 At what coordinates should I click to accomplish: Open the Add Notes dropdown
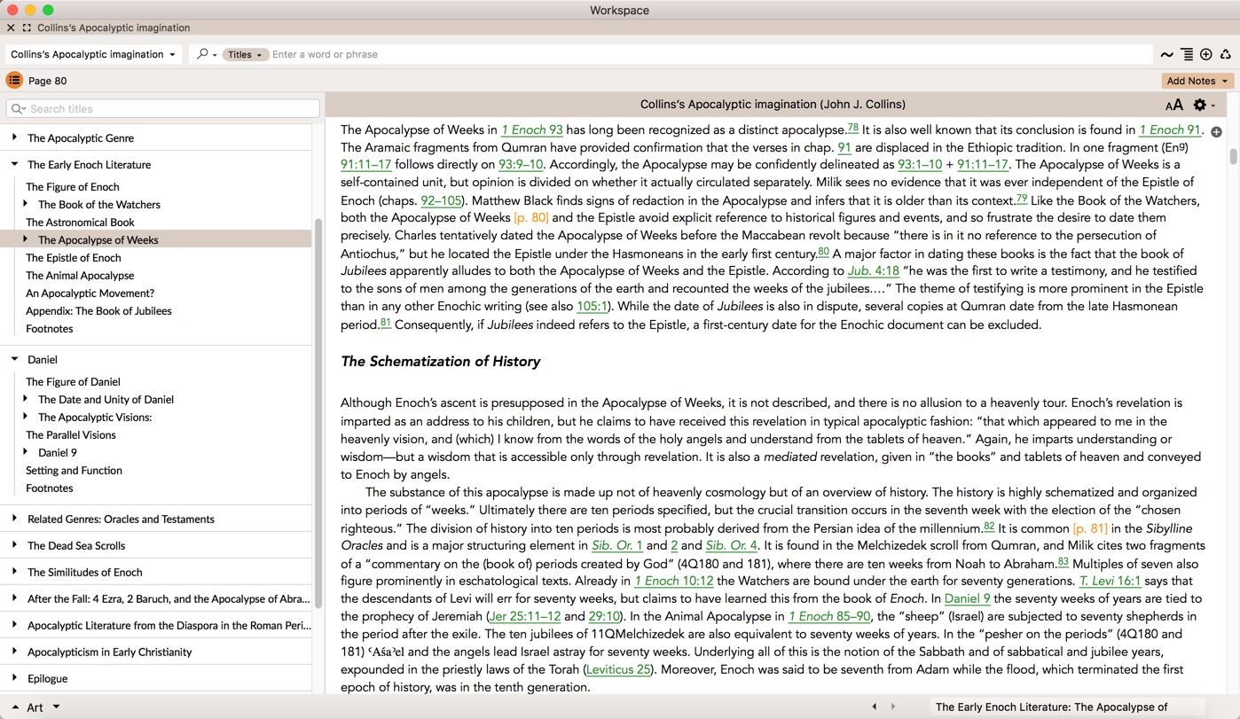[1197, 81]
